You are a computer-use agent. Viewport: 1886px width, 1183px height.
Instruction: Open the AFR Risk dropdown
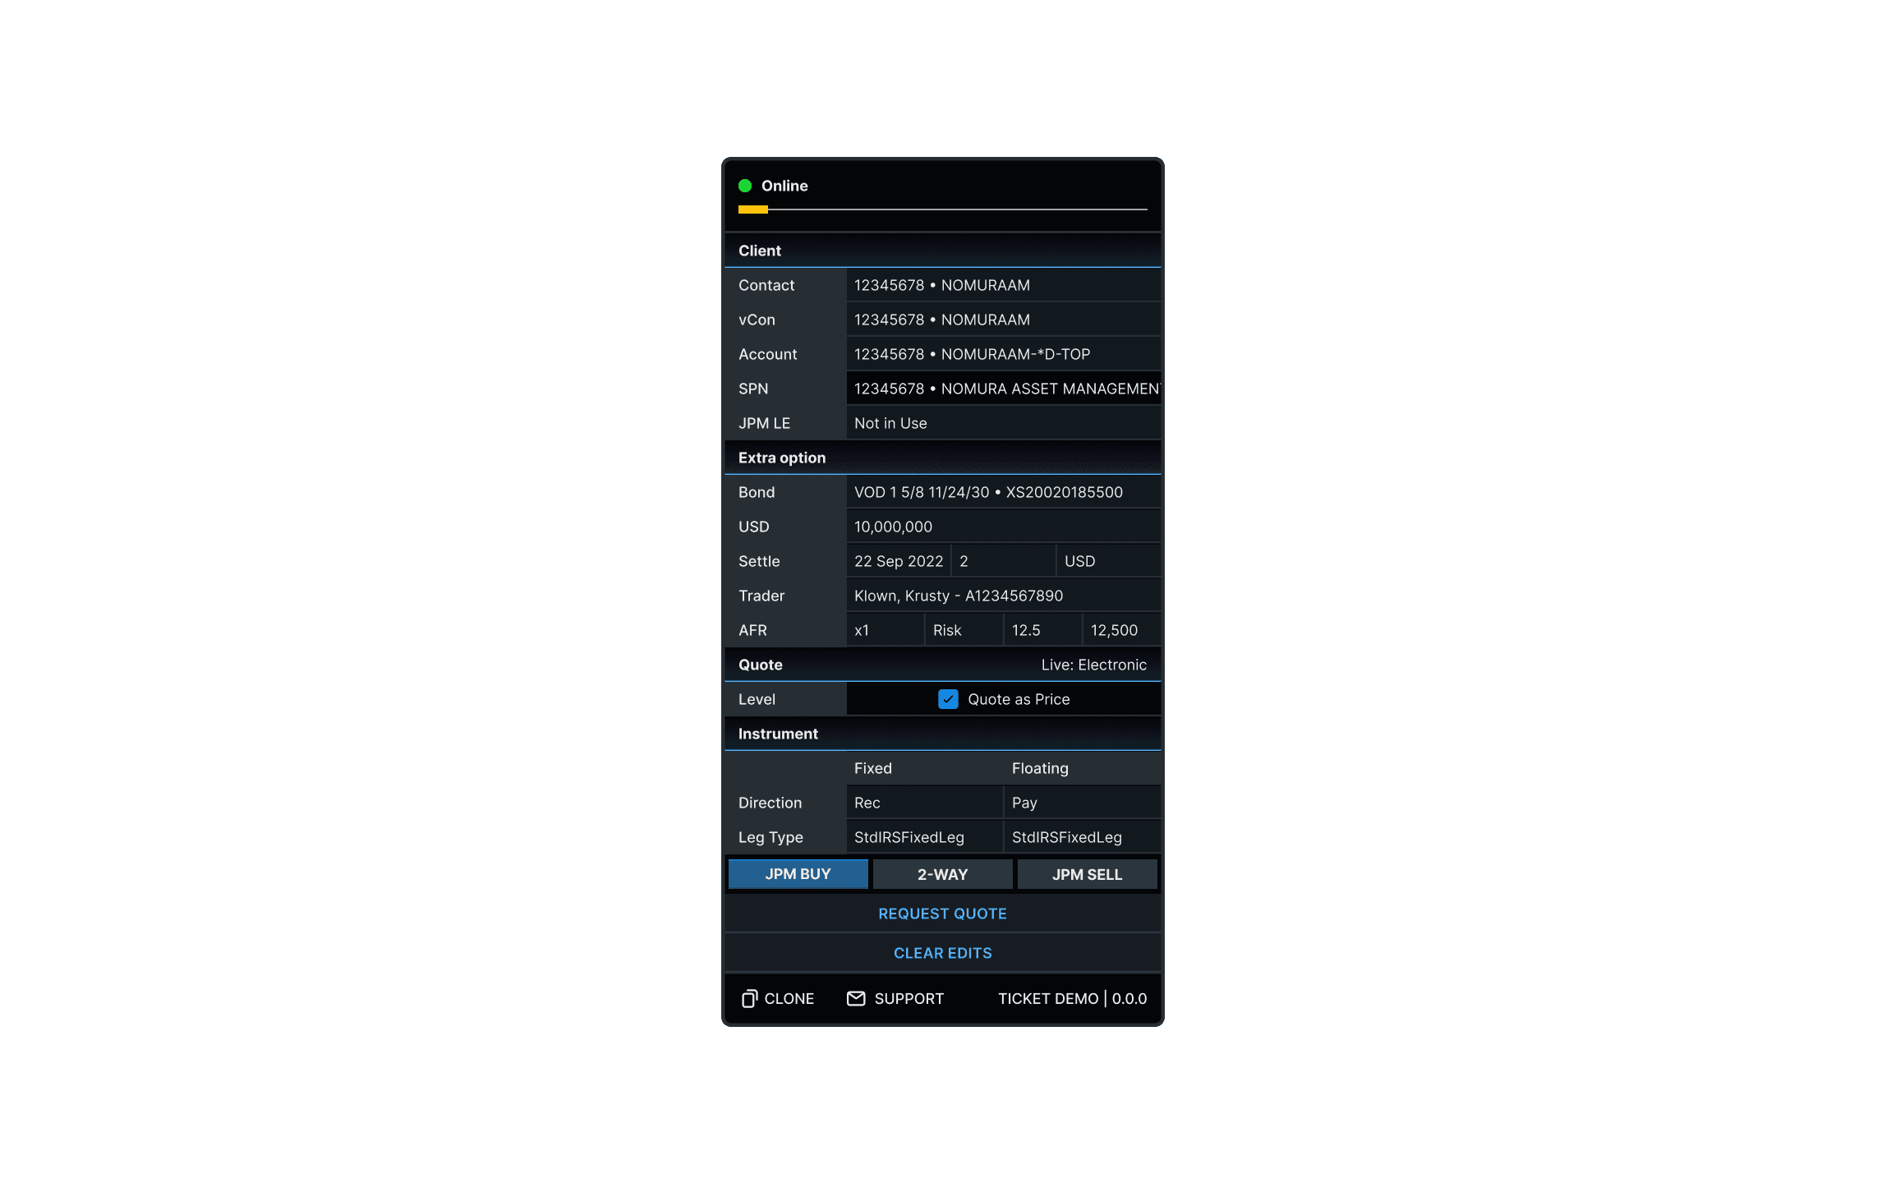click(x=963, y=630)
